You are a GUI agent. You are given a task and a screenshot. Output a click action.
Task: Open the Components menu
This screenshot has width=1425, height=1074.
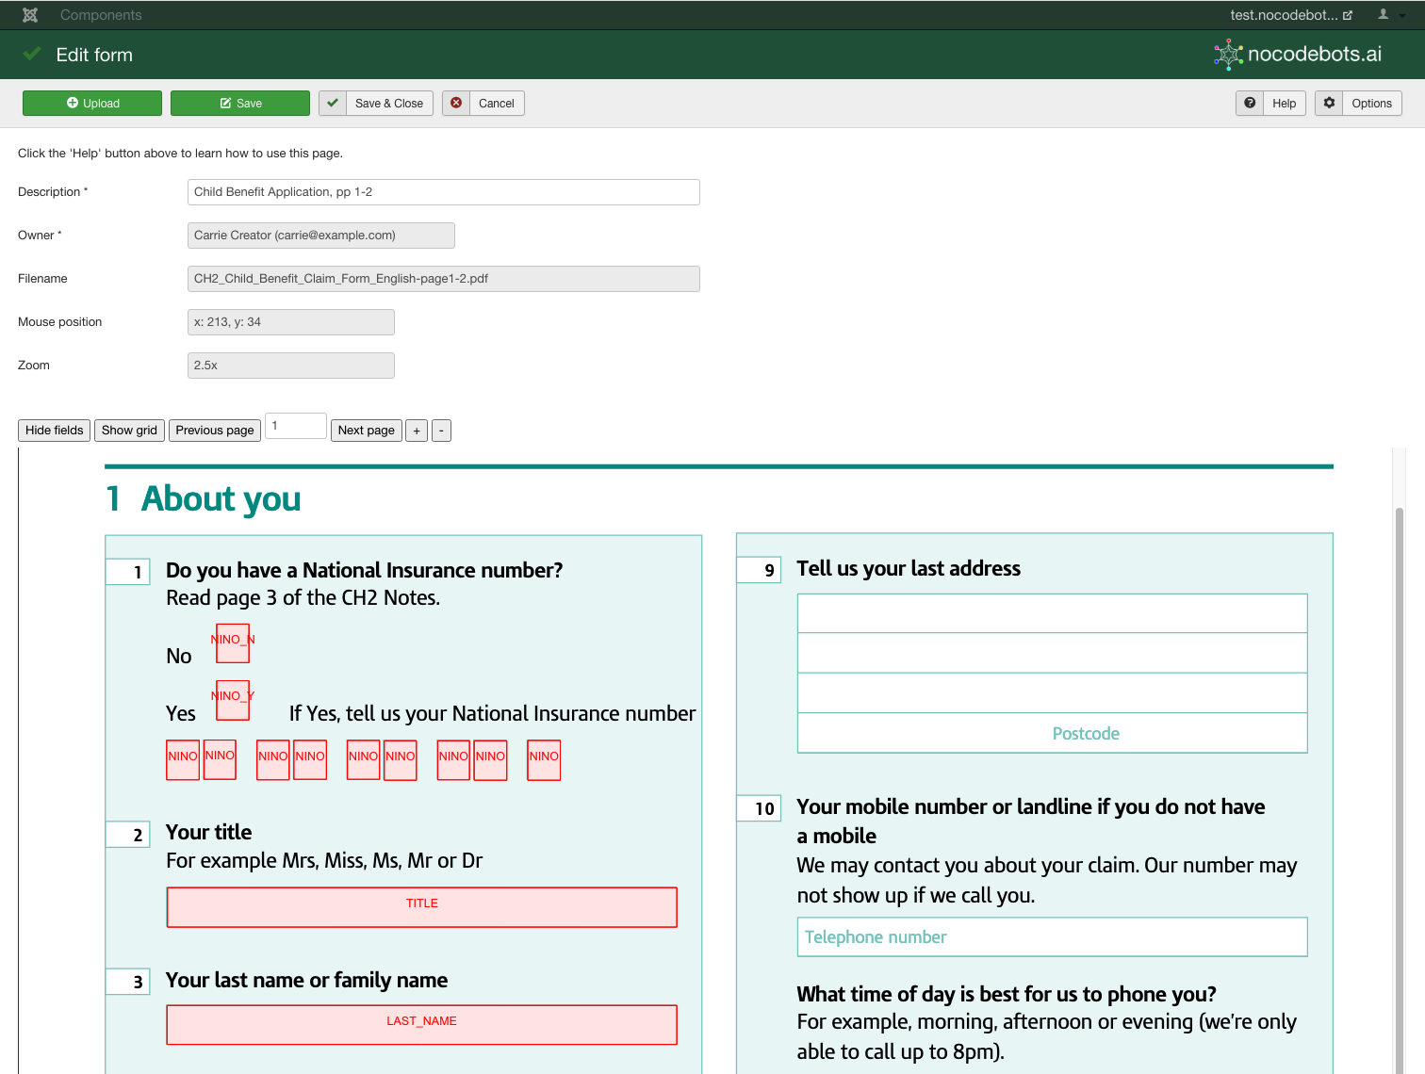tap(101, 15)
